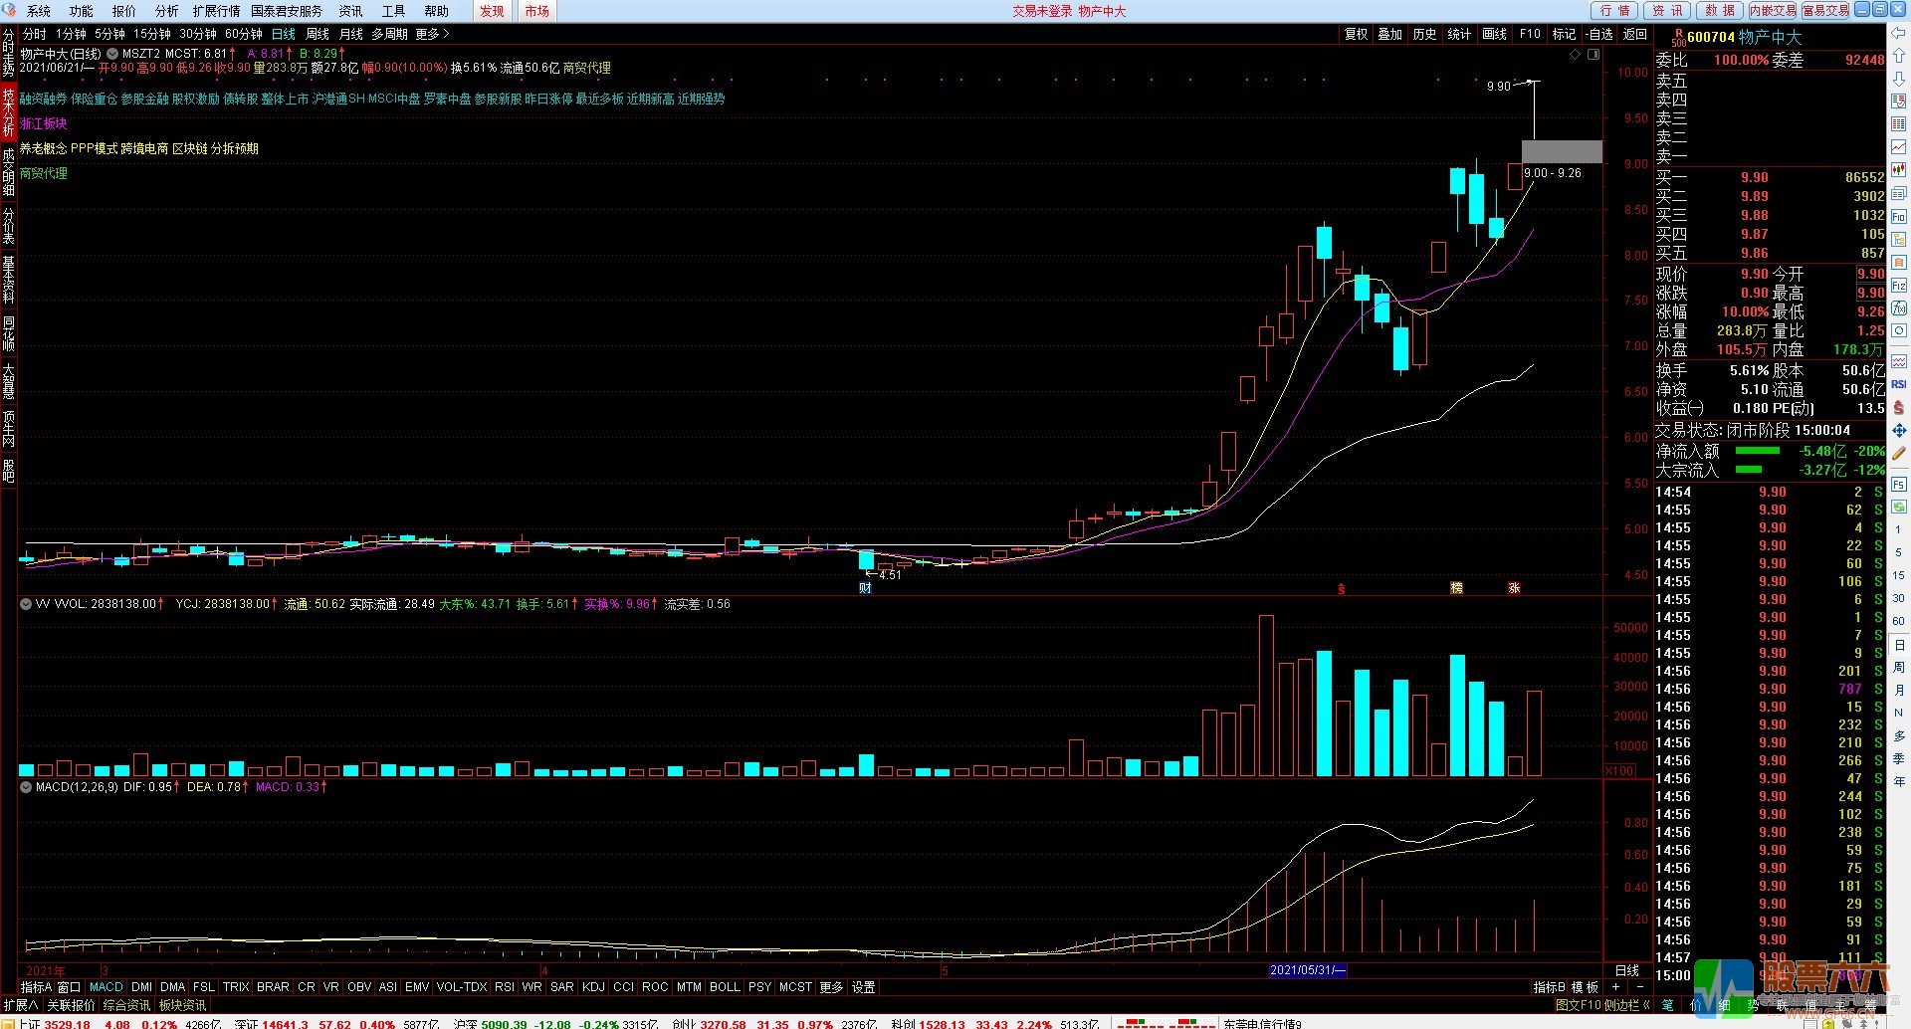The image size is (1911, 1029).
Task: Switch to 30-minute period in right strip
Action: [1898, 598]
